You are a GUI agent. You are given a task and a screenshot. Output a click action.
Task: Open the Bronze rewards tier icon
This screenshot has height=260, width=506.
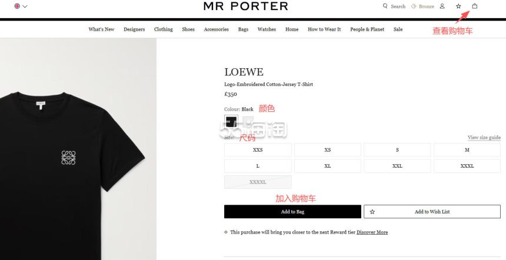point(414,6)
